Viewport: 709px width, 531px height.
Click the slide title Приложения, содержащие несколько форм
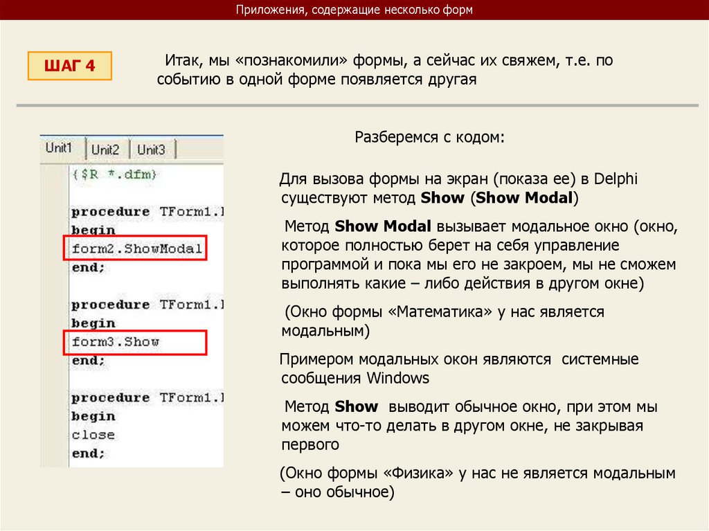[x=354, y=10]
